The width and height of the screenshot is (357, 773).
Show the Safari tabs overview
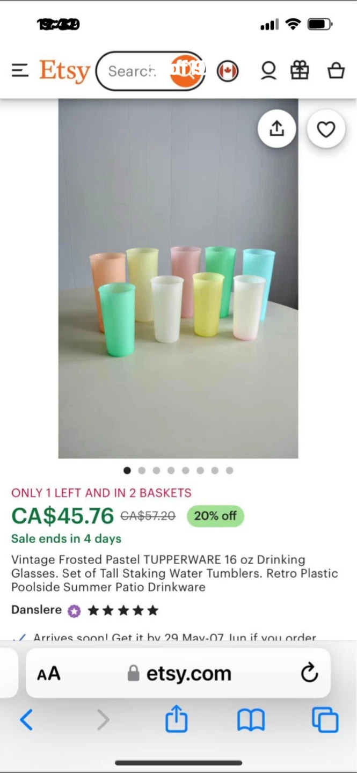325,720
